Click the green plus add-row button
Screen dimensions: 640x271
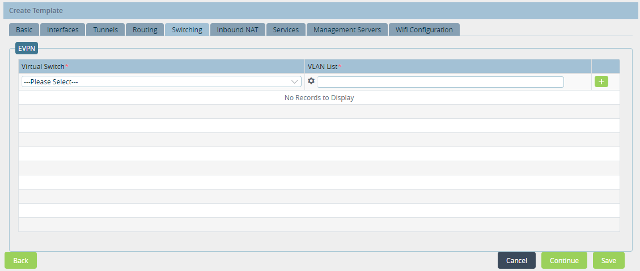coord(601,81)
